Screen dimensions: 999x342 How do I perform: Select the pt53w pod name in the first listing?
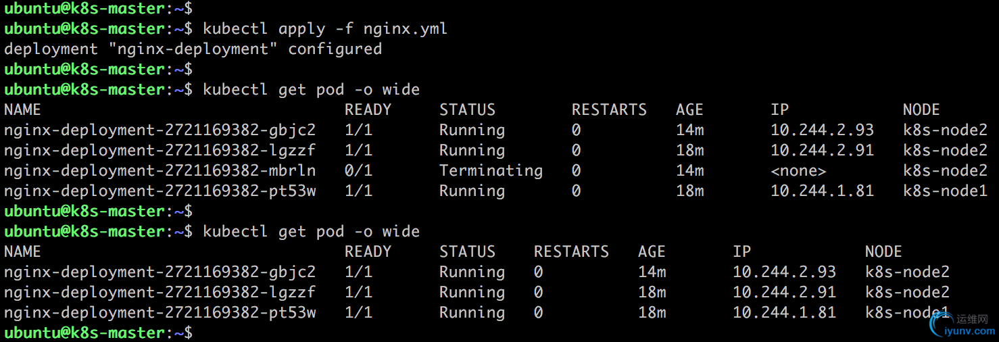tap(160, 191)
